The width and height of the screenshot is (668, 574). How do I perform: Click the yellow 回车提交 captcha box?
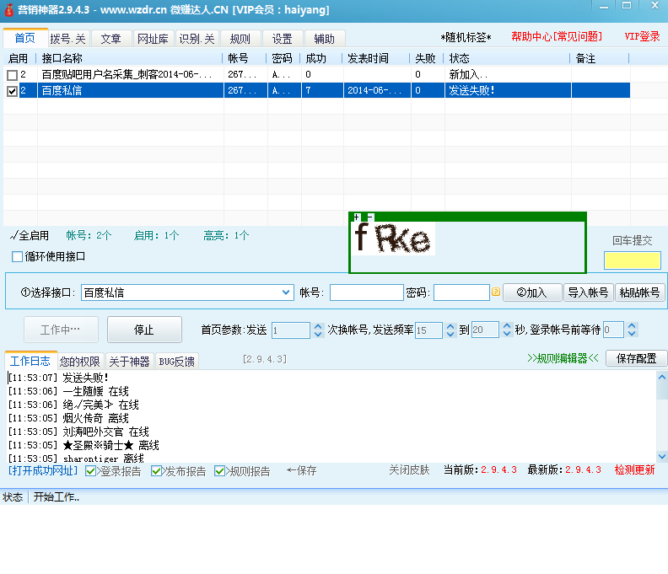click(632, 260)
